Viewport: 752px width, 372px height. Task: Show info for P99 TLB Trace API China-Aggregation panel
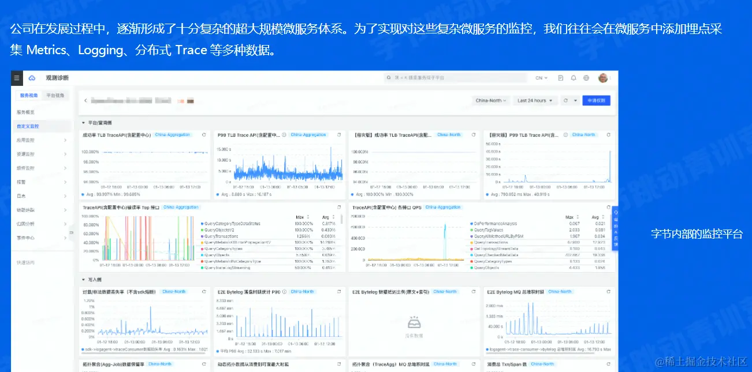coord(284,135)
